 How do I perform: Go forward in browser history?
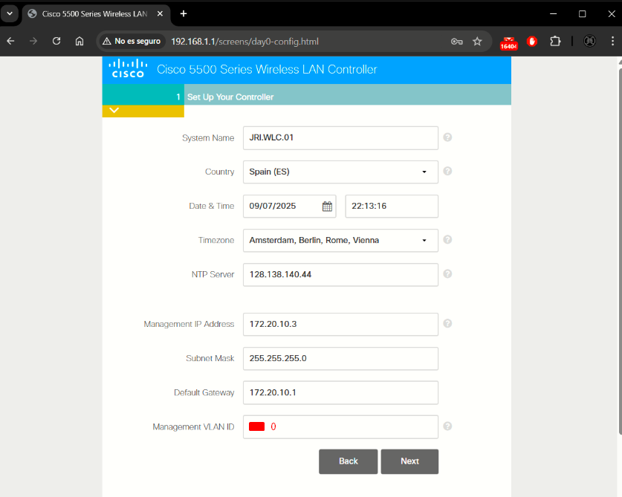33,42
